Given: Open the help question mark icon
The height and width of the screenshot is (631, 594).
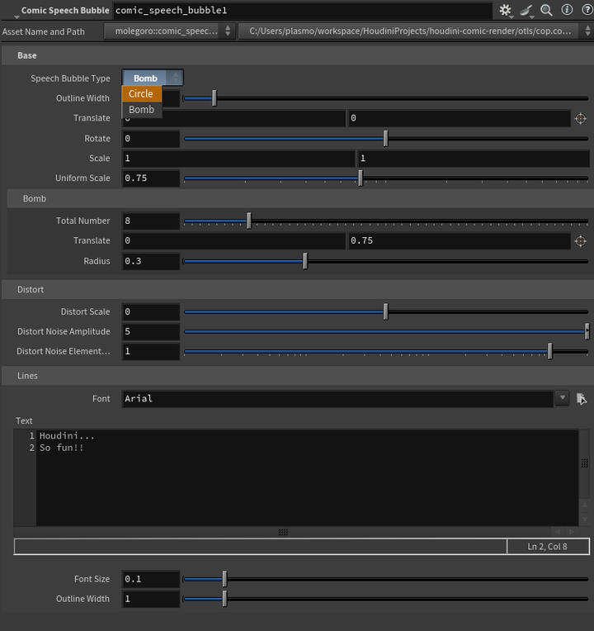Looking at the screenshot, I should [585, 10].
